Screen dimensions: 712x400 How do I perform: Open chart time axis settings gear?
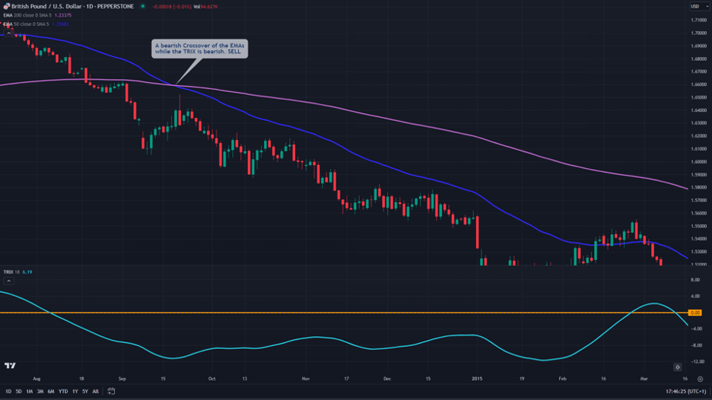700,379
